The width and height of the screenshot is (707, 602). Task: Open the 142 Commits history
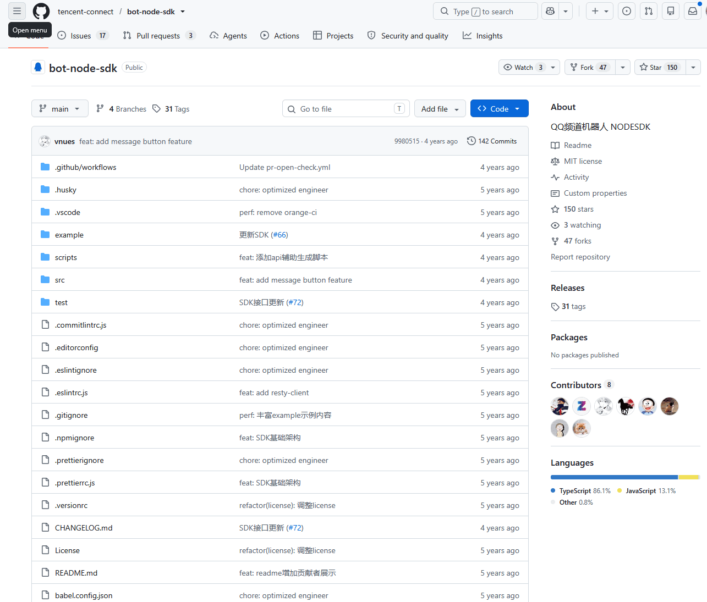click(492, 141)
